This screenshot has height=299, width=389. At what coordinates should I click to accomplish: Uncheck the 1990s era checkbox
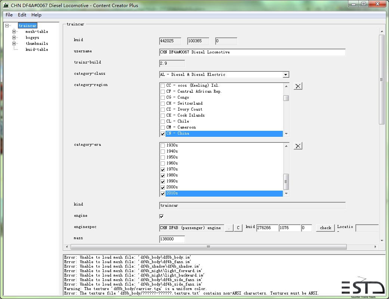(163, 181)
